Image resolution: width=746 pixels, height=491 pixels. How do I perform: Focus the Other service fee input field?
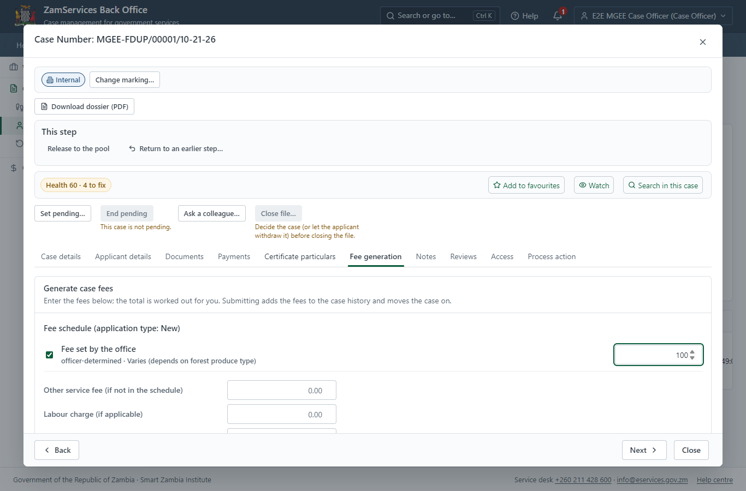pyautogui.click(x=282, y=390)
